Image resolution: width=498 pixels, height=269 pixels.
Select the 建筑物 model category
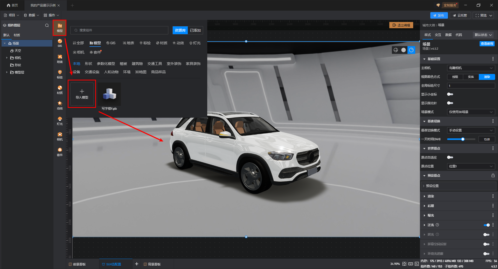click(x=137, y=64)
